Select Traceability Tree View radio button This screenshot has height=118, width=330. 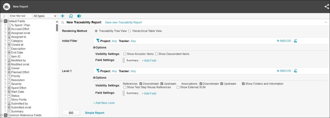[x=96, y=31]
